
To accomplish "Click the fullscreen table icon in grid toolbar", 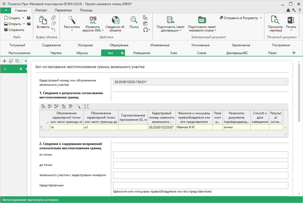I will [86, 106].
